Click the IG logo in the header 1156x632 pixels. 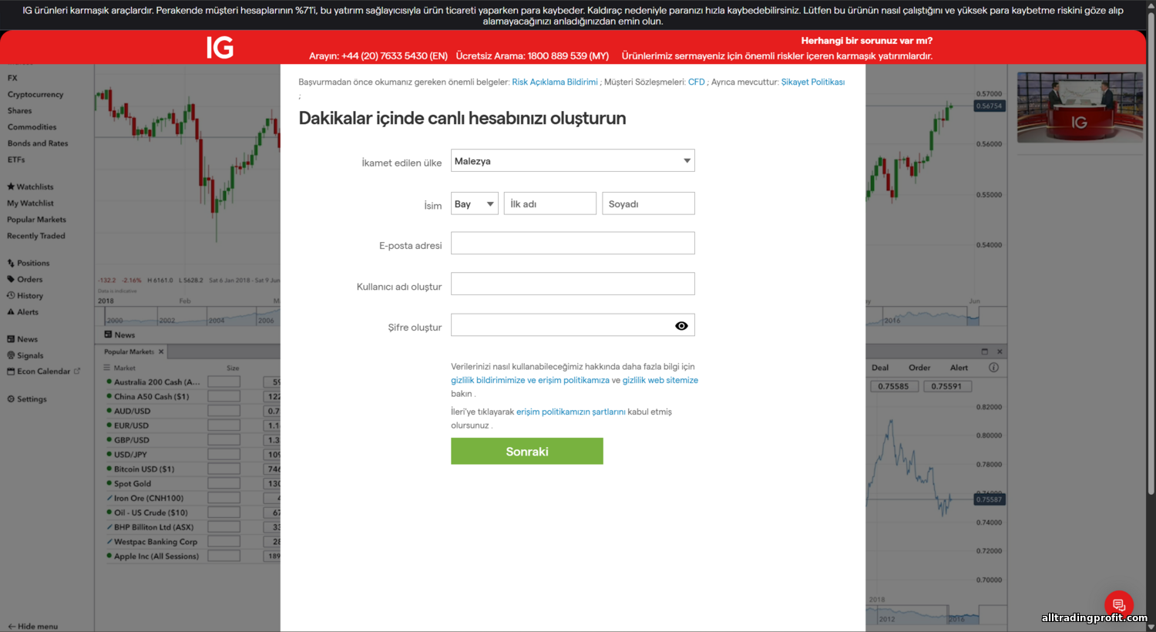(x=220, y=48)
